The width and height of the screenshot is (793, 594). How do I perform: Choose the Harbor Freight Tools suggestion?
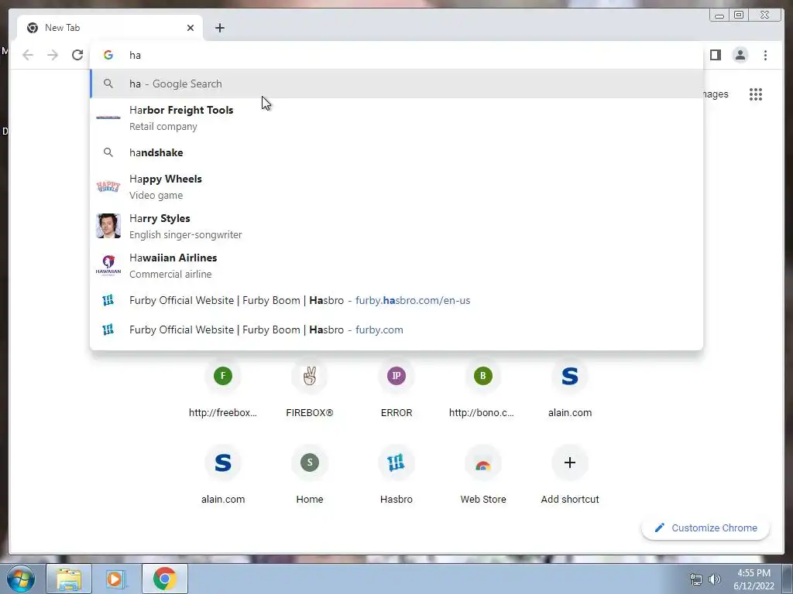click(396, 118)
